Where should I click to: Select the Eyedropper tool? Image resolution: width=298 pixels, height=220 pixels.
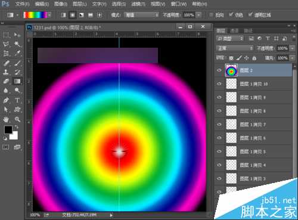pyautogui.click(x=17, y=53)
